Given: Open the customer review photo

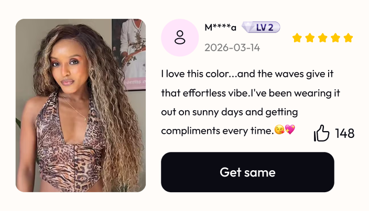Looking at the screenshot, I should click(x=81, y=105).
